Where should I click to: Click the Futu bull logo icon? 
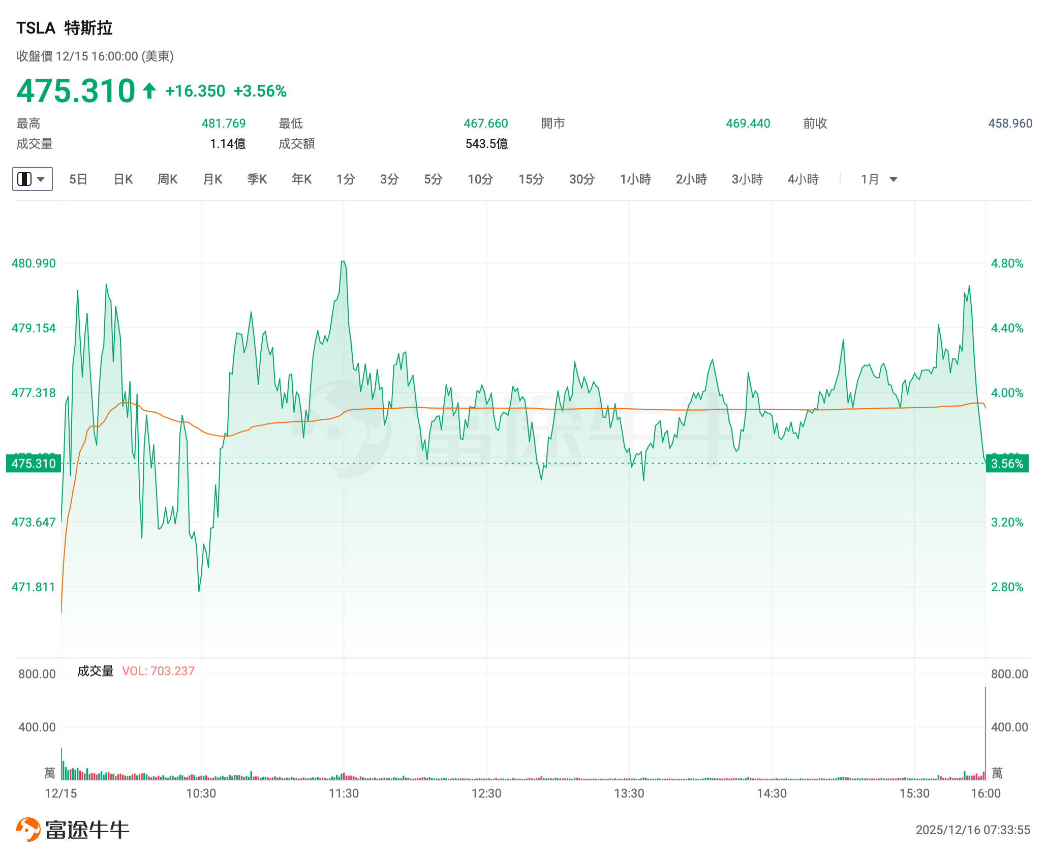[x=28, y=829]
